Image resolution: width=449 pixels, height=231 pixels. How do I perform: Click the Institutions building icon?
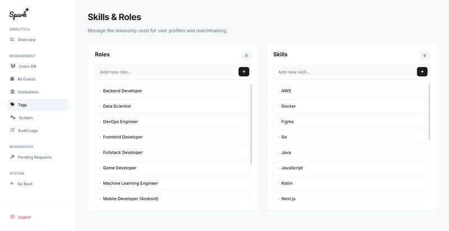[12, 92]
